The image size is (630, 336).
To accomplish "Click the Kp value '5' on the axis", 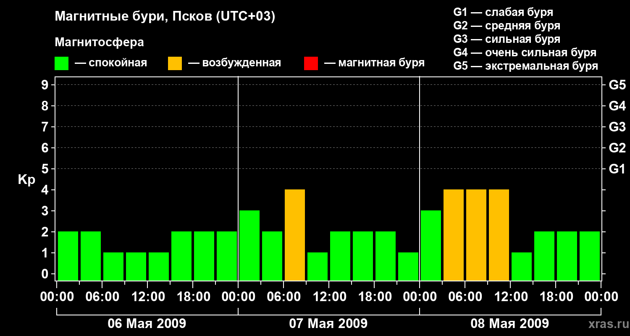I will point(46,169).
